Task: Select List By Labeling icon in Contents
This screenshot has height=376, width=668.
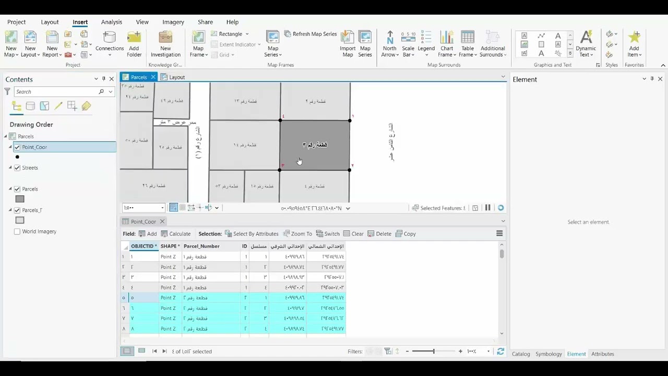Action: click(86, 107)
